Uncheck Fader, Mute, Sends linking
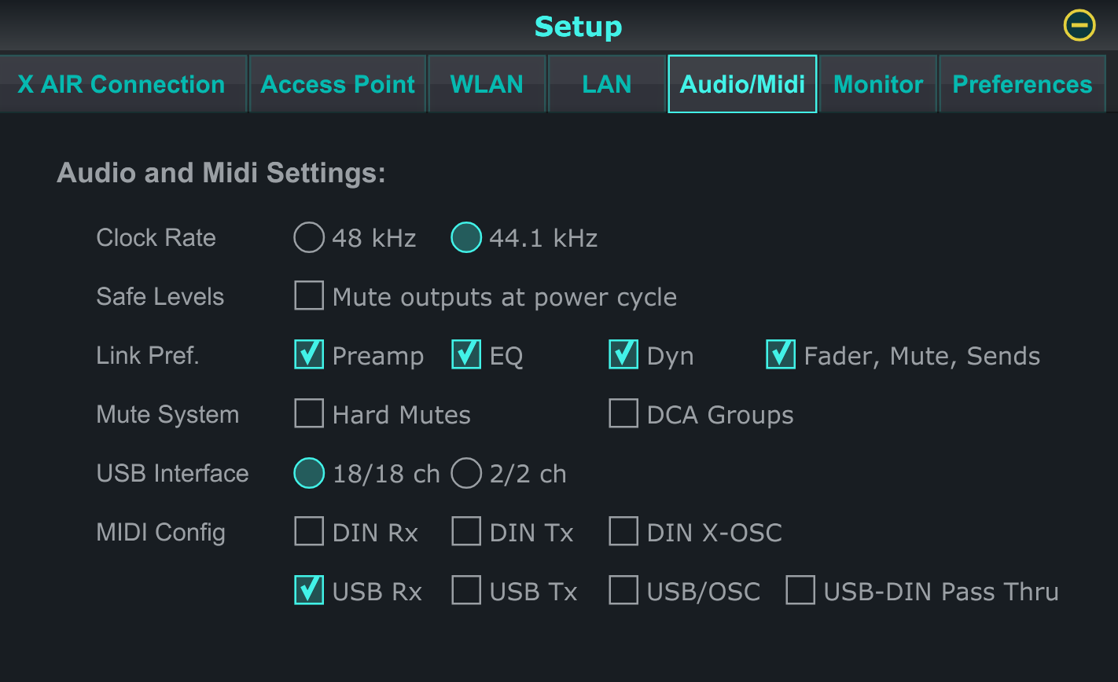The height and width of the screenshot is (682, 1118). (781, 355)
